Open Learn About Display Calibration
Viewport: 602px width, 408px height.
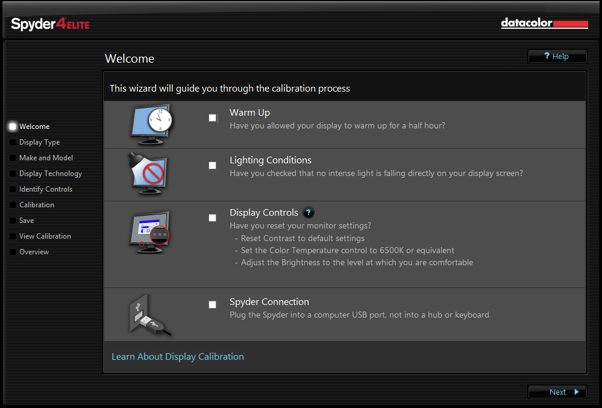pos(177,356)
